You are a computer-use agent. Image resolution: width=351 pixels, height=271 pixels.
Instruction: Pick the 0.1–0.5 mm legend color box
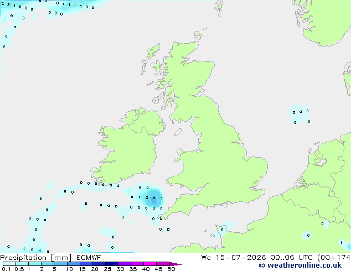click(x=9, y=264)
